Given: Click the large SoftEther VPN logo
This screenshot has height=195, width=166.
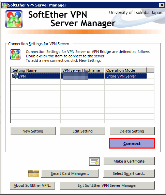Looking at the screenshot, I should pyautogui.click(x=14, y=19).
